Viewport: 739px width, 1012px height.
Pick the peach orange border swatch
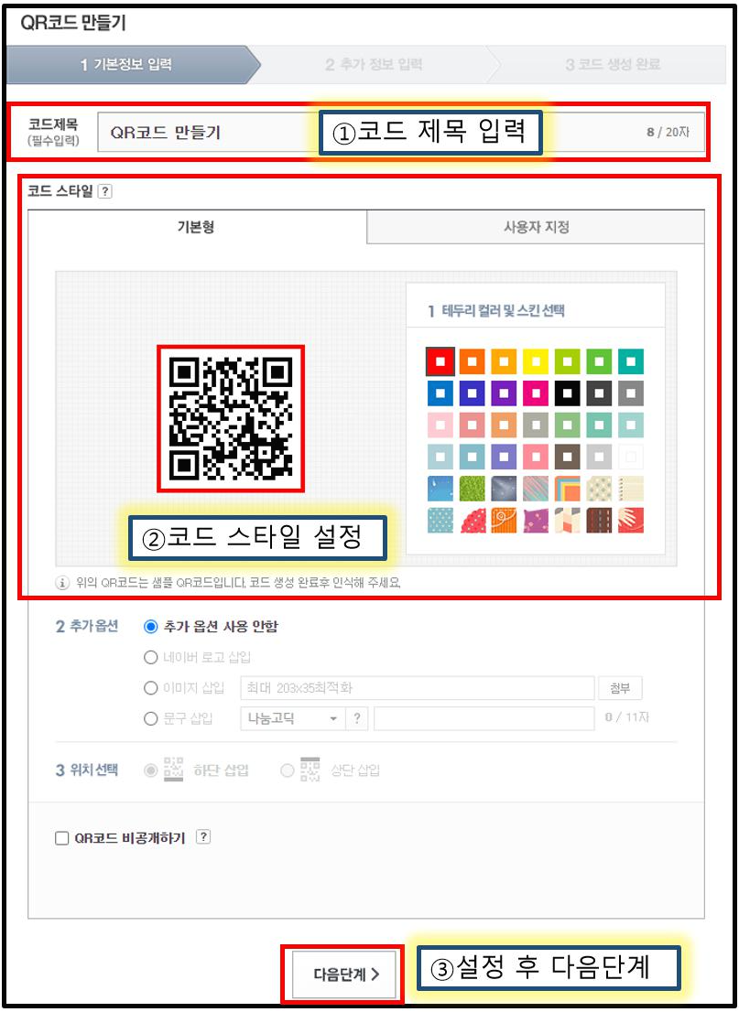504,425
